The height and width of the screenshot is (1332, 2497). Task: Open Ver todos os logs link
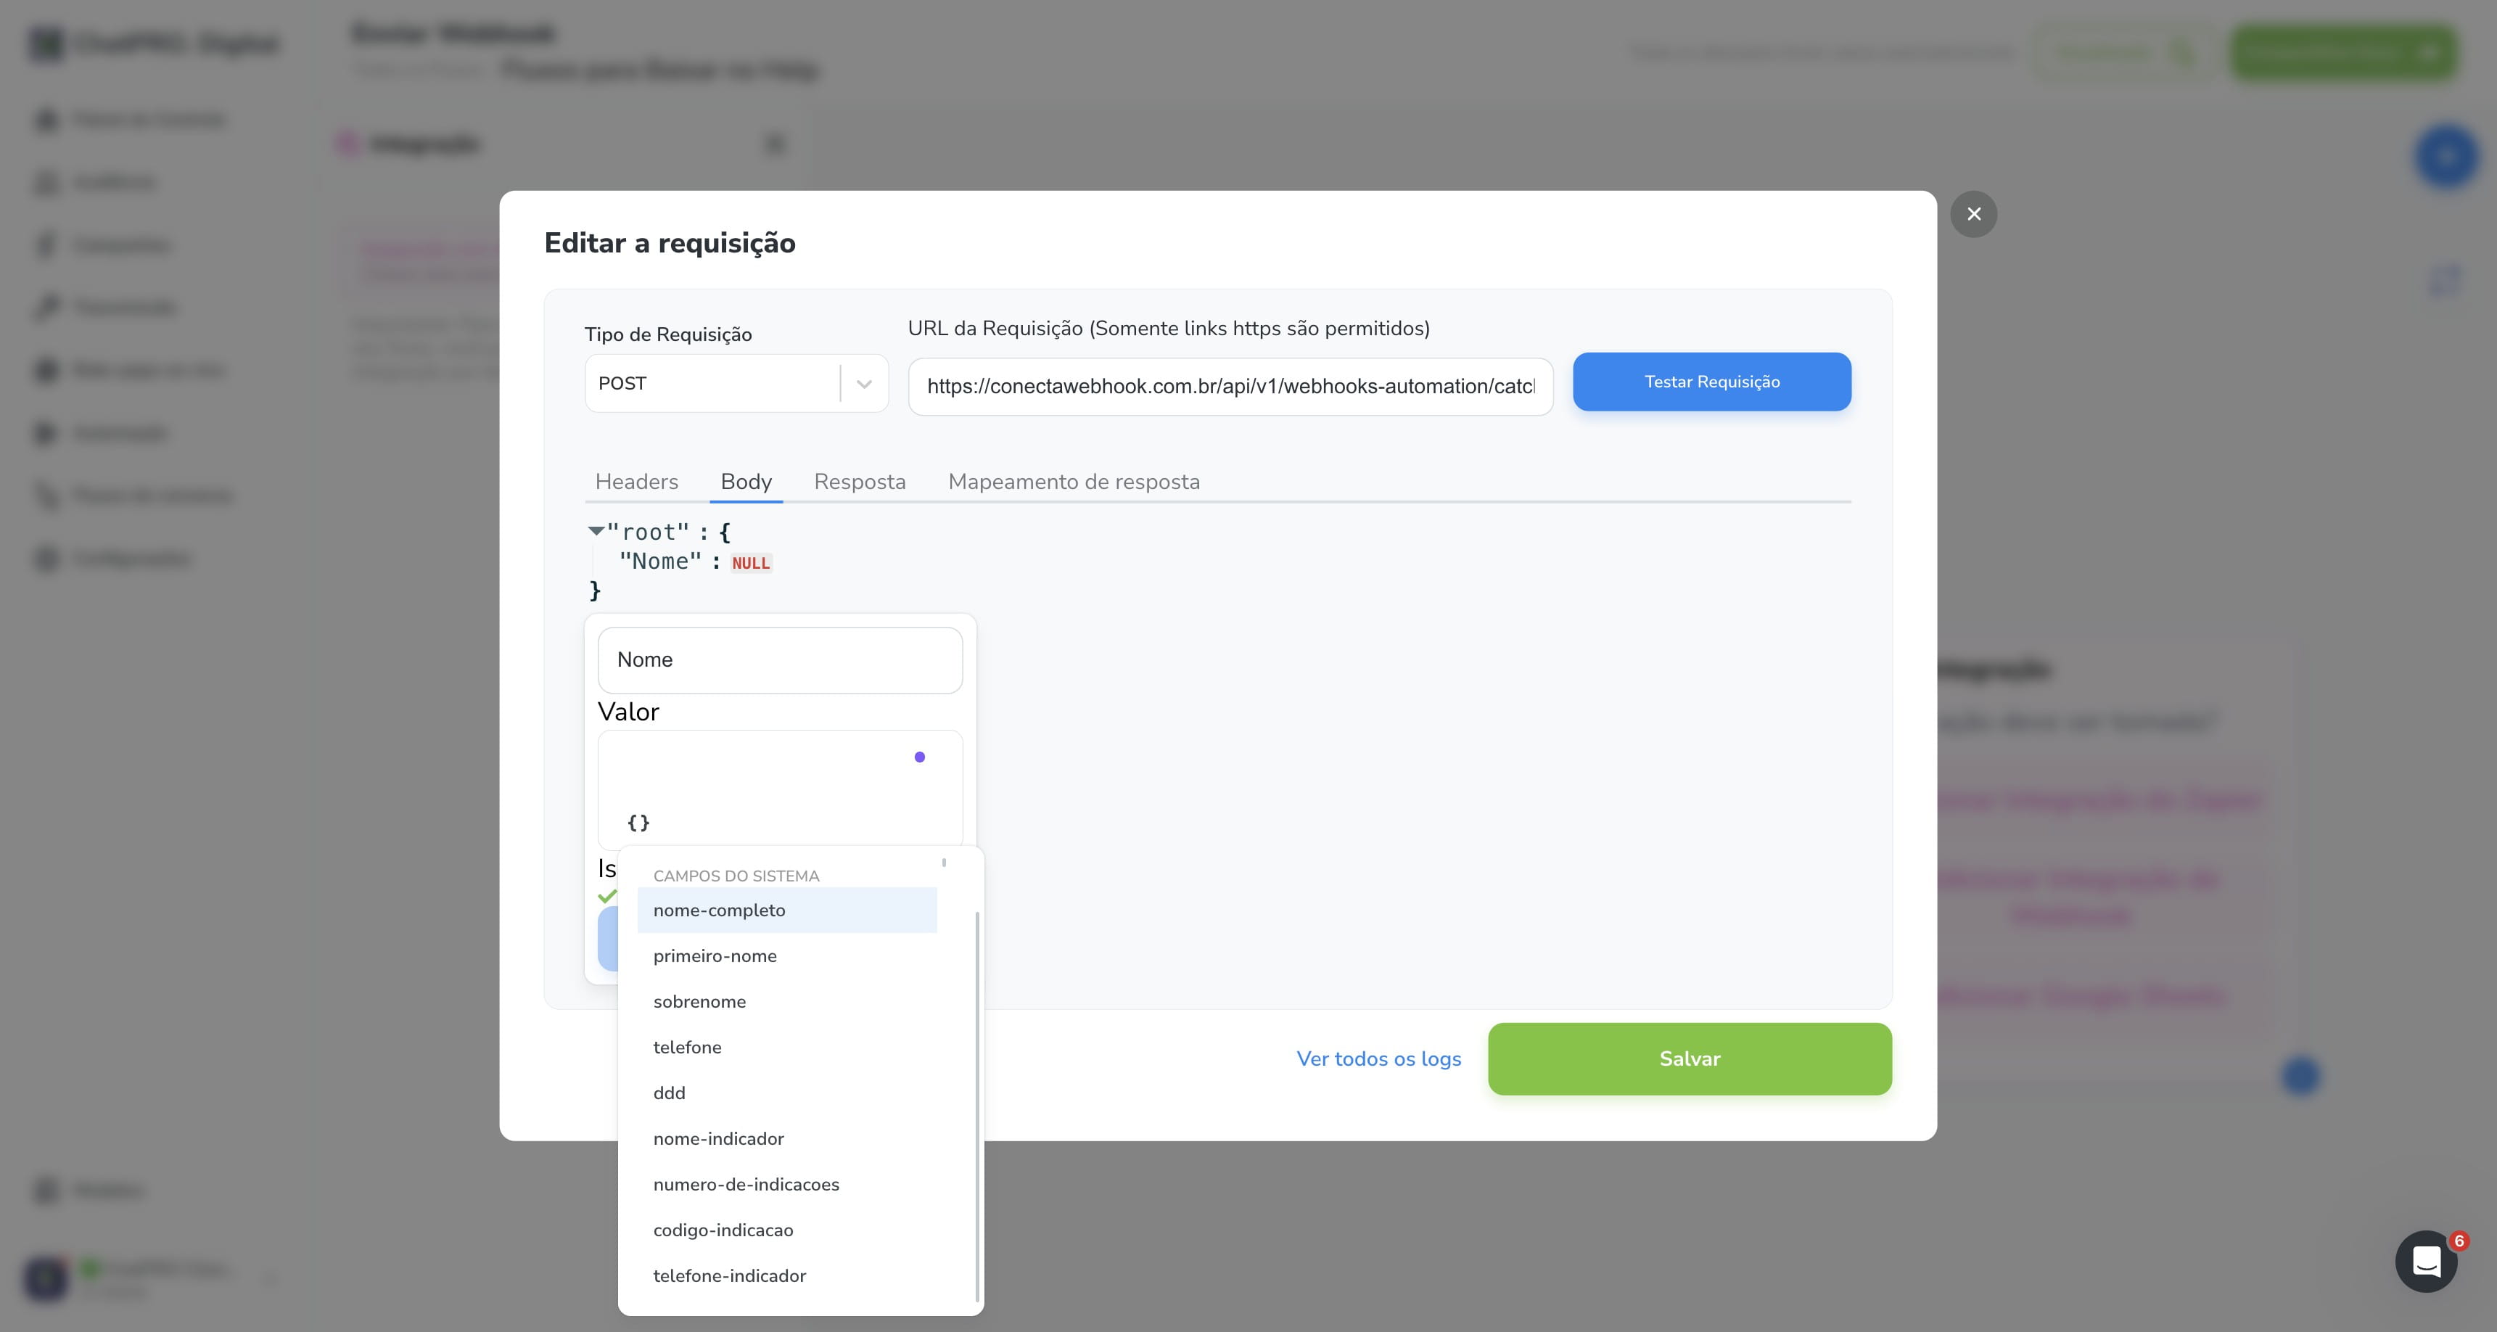(1378, 1058)
